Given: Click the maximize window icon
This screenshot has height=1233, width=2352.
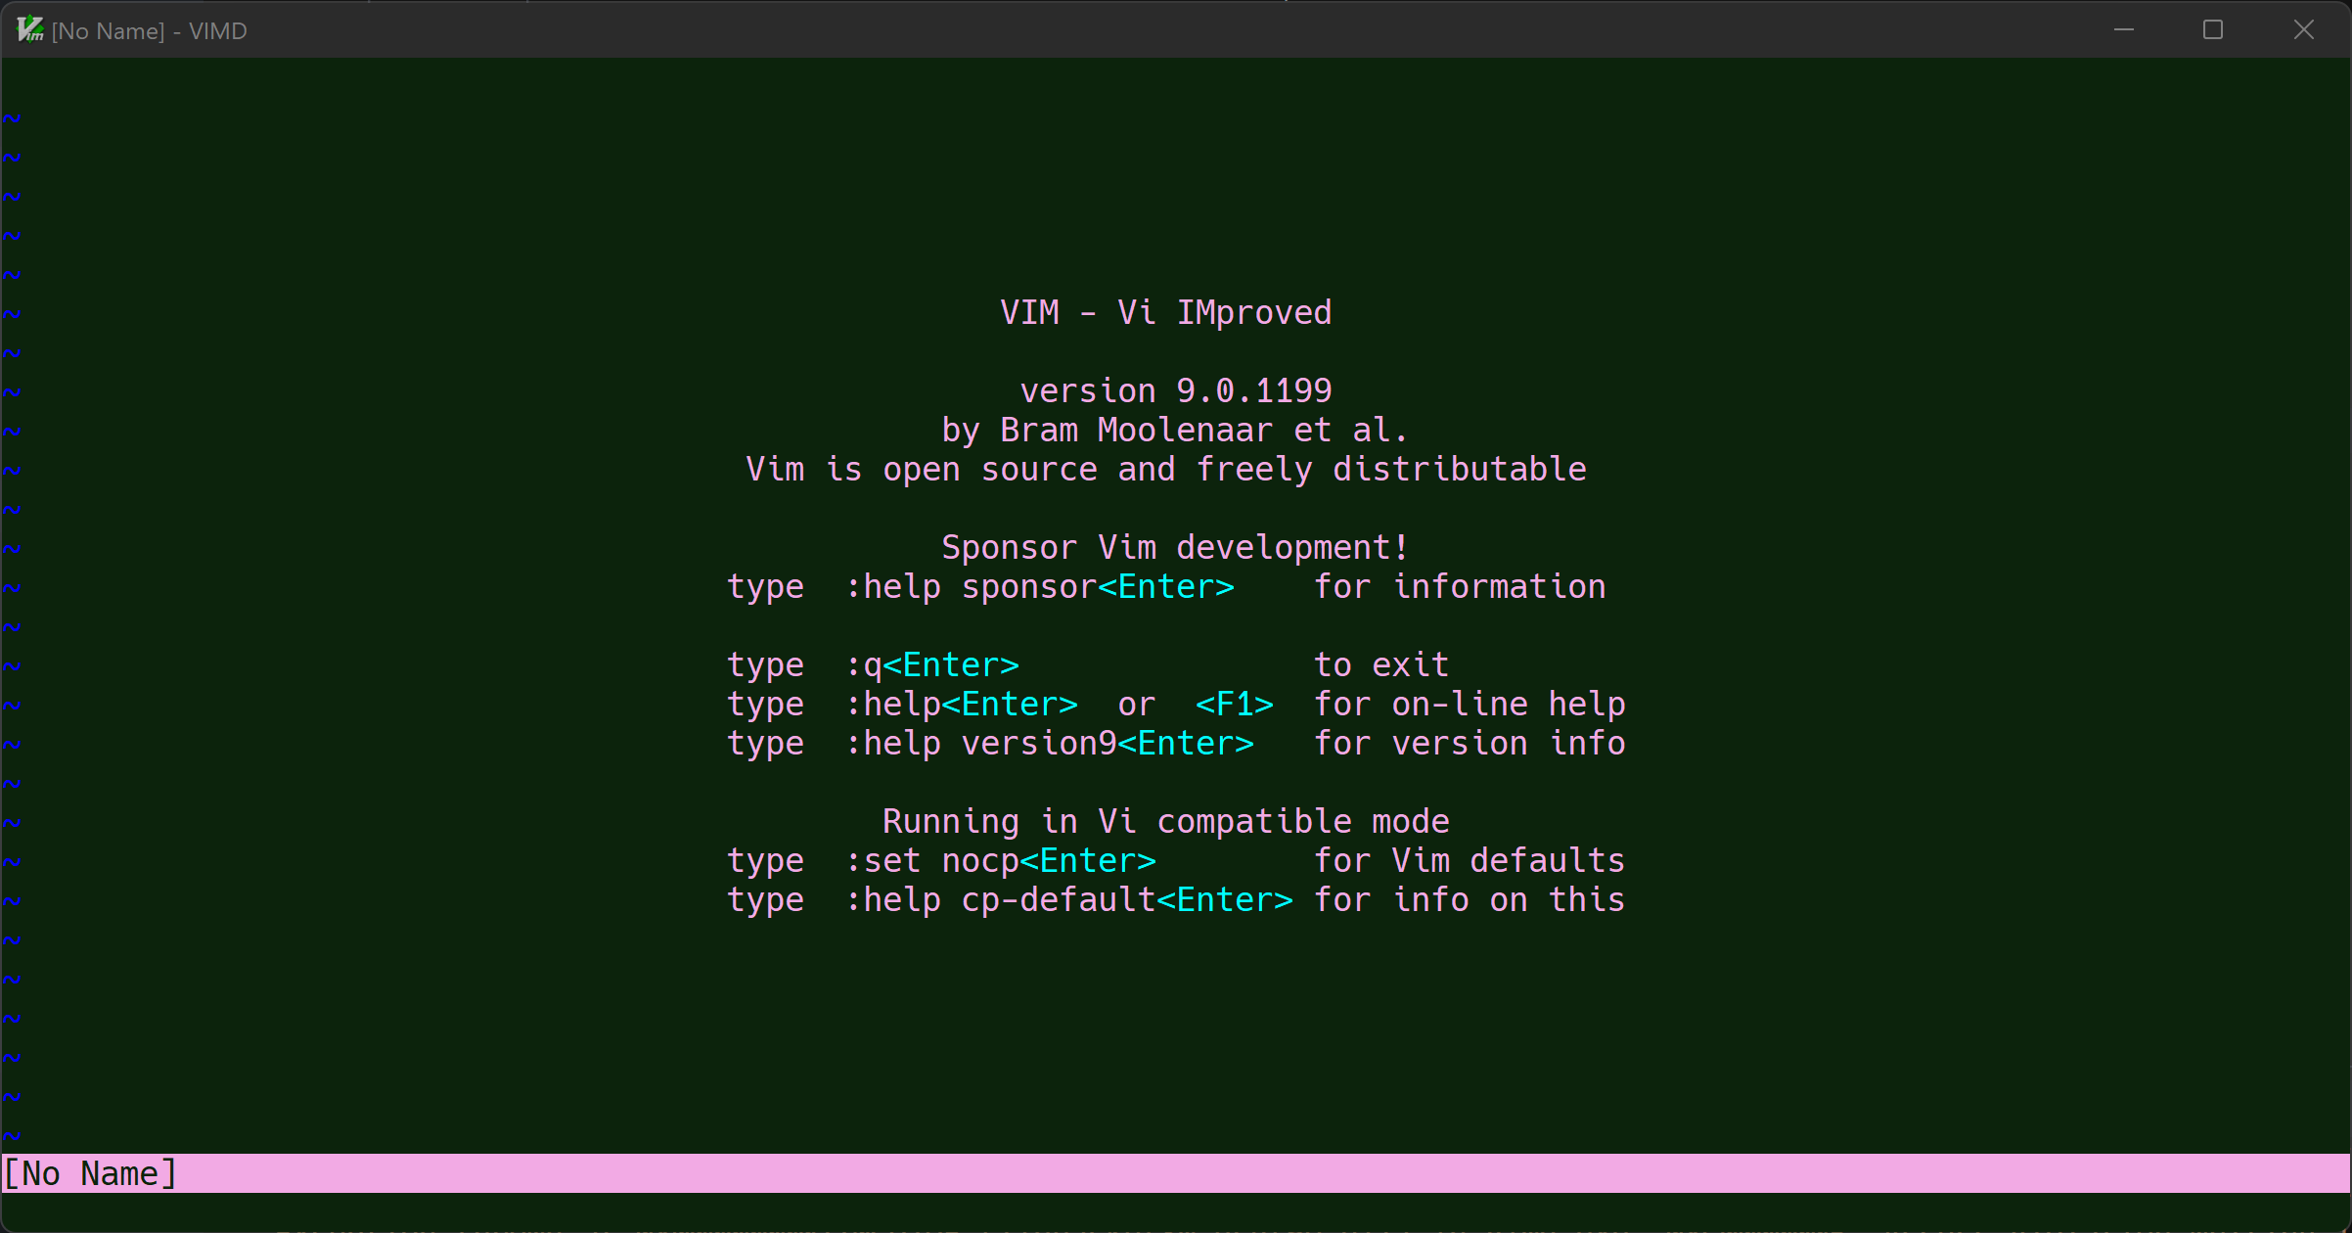Looking at the screenshot, I should point(2213,29).
